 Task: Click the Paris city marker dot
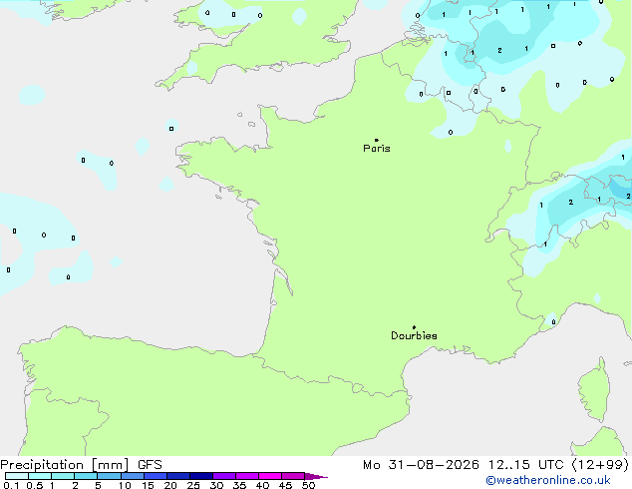click(377, 140)
